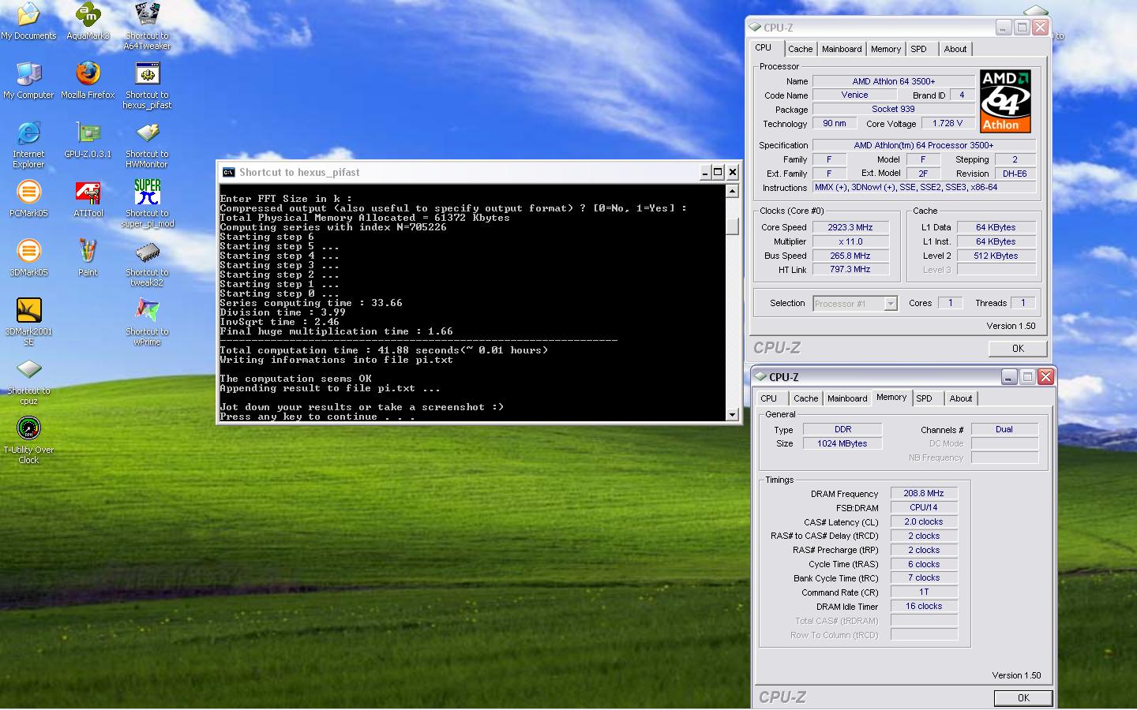The image size is (1137, 710).
Task: Click OK in the upper CPU-Z window
Action: pos(1018,349)
